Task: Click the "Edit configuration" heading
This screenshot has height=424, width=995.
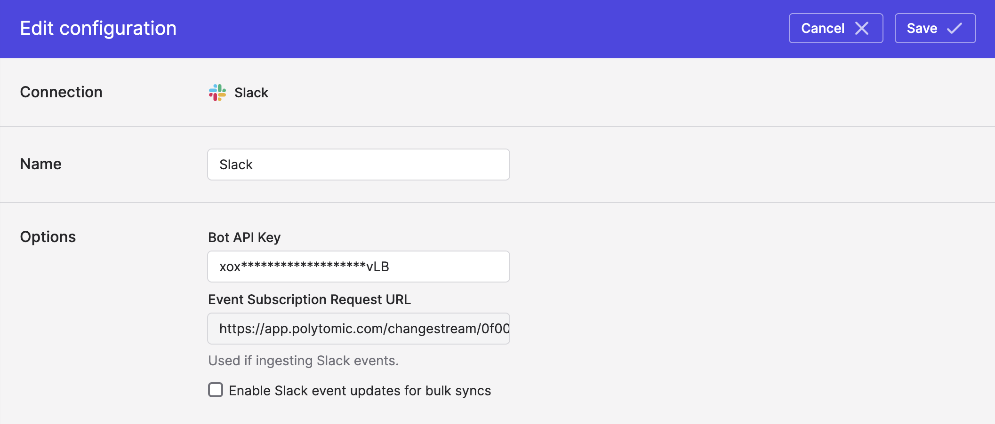Action: (x=98, y=28)
